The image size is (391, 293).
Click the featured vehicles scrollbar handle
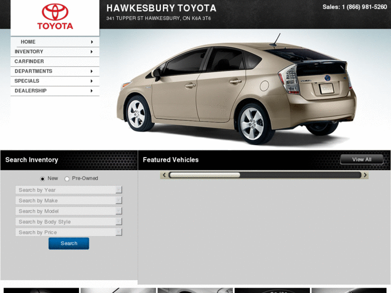pos(205,175)
